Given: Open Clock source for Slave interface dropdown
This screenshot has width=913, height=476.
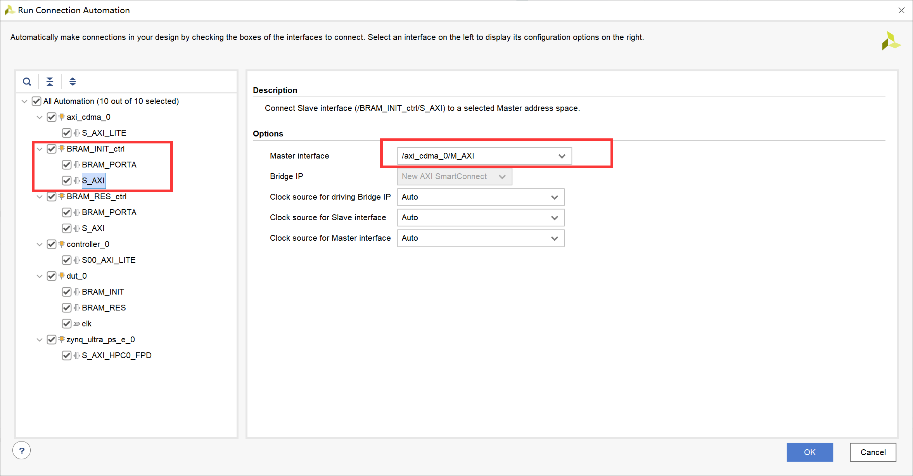Looking at the screenshot, I should click(x=481, y=217).
